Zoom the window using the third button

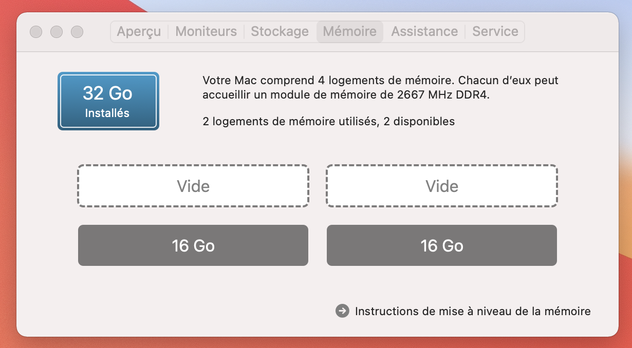coord(77,32)
